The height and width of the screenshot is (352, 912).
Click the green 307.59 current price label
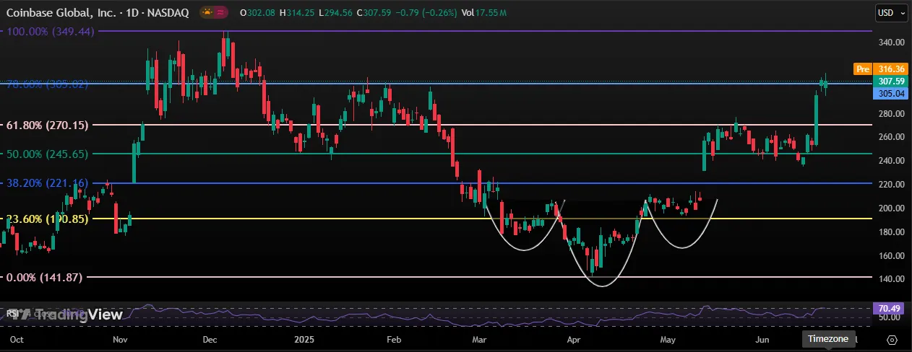[887, 82]
